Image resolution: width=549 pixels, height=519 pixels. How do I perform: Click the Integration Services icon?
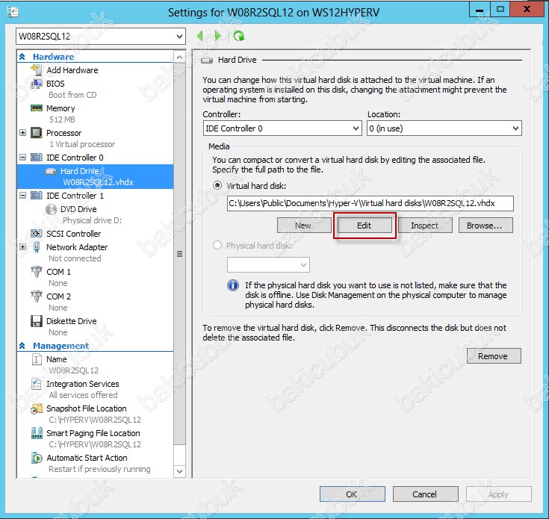37,384
